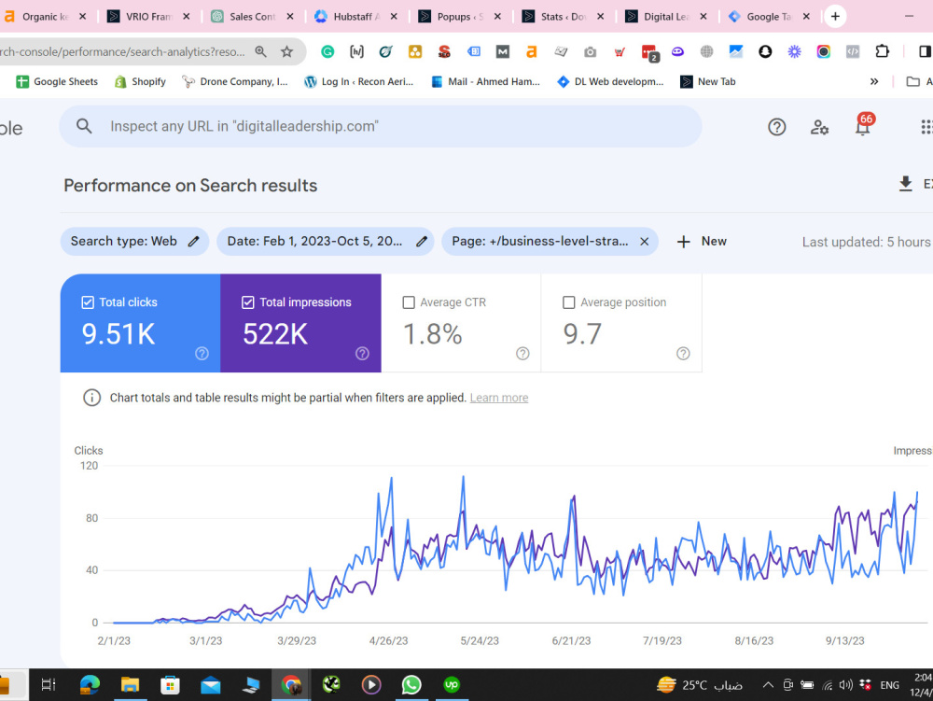
Task: Open the Grammarly extension icon
Action: coord(327,51)
